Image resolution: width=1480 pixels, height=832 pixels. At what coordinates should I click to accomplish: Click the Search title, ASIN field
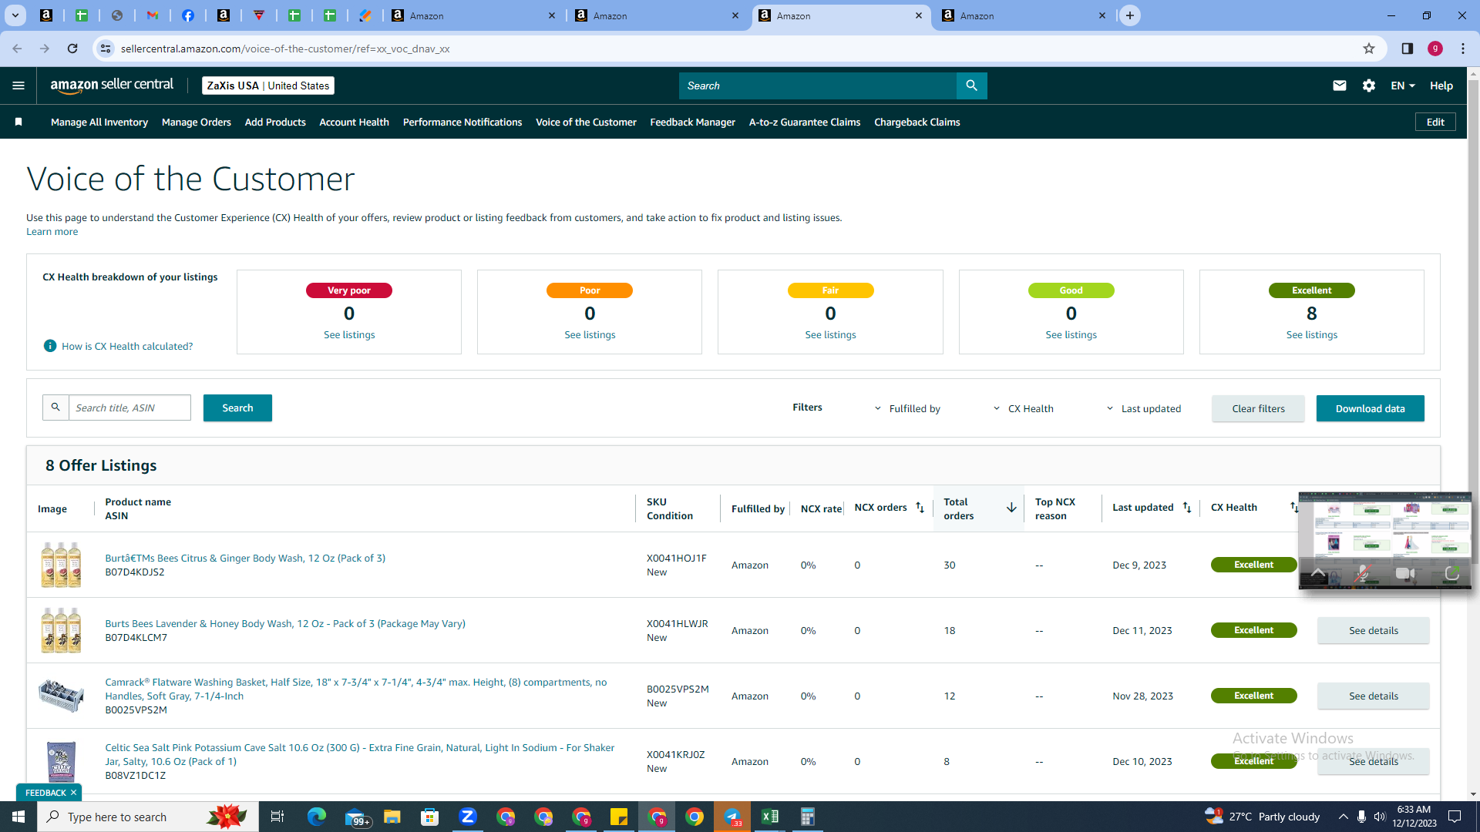coord(129,408)
